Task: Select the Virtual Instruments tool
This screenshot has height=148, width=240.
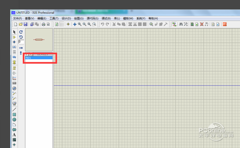Action: 14,103
